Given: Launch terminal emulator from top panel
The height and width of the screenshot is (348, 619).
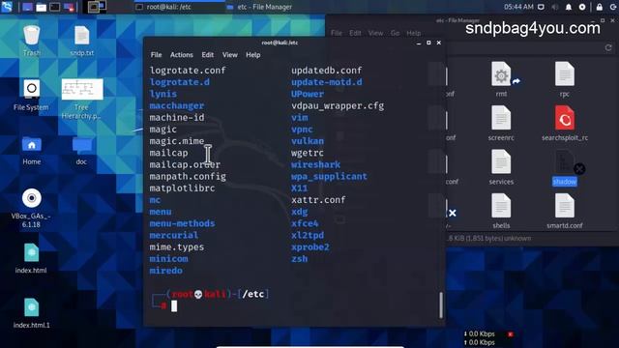Looking at the screenshot, I should tap(55, 7).
